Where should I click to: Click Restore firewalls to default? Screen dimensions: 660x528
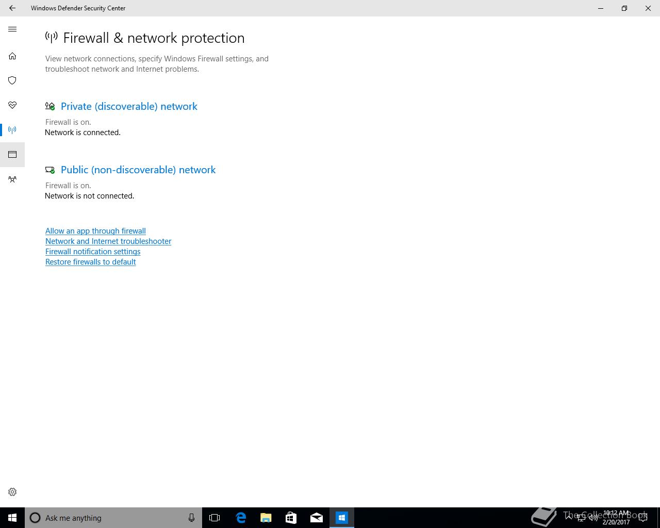pyautogui.click(x=91, y=262)
